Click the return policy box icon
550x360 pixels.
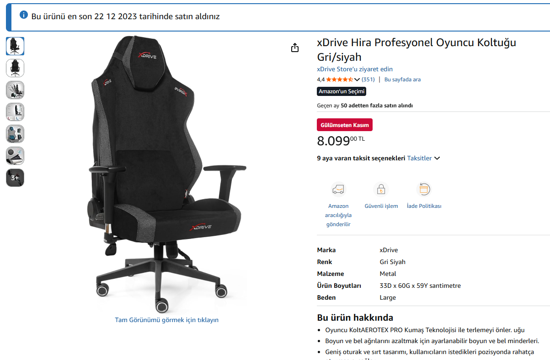pos(424,189)
